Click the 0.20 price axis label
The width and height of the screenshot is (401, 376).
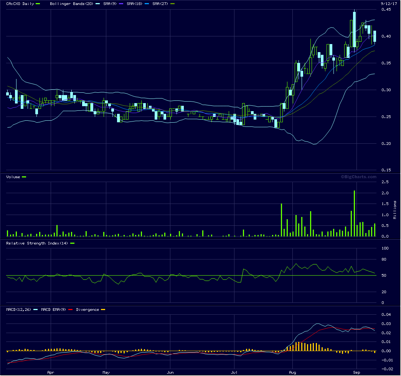point(386,144)
